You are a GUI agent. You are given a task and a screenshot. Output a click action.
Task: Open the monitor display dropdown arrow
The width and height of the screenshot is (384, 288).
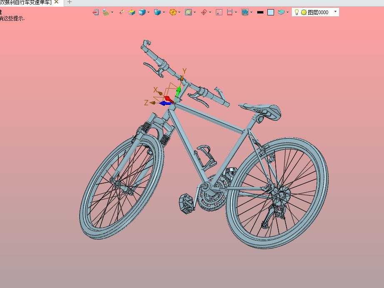(x=251, y=12)
